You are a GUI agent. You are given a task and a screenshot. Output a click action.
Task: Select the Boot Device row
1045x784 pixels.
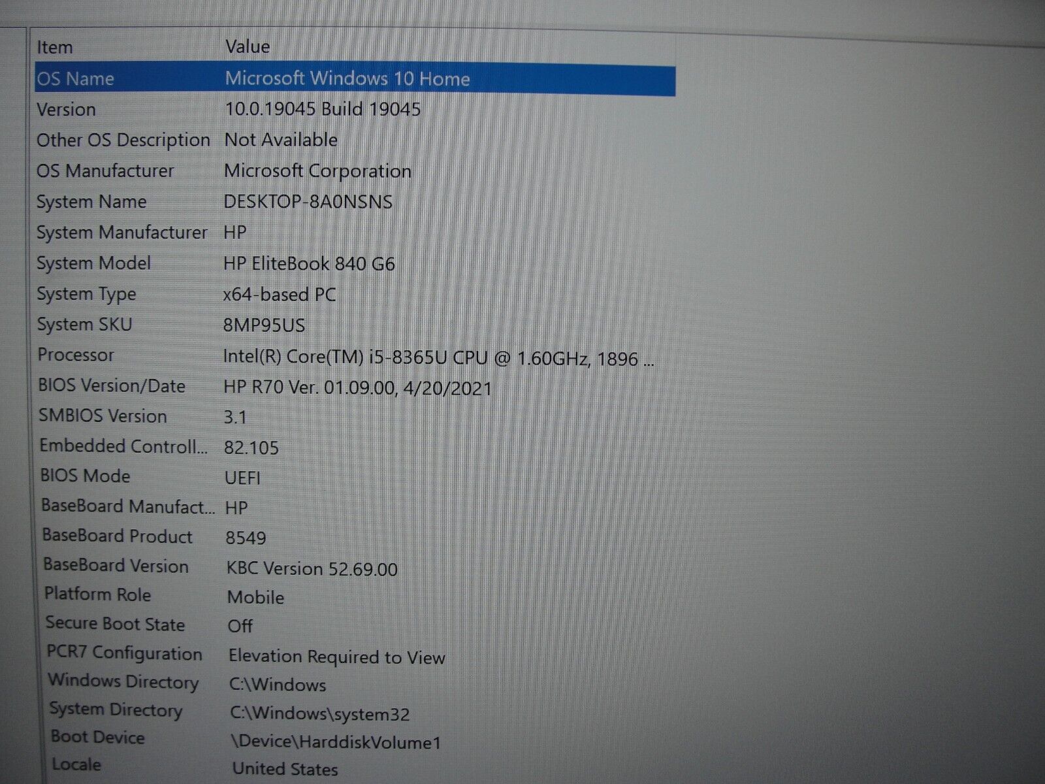coord(98,738)
